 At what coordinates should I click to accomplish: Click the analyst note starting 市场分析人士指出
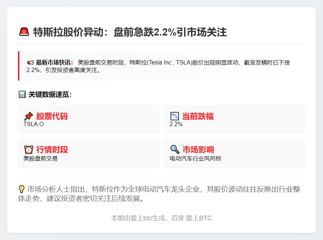click(x=159, y=194)
